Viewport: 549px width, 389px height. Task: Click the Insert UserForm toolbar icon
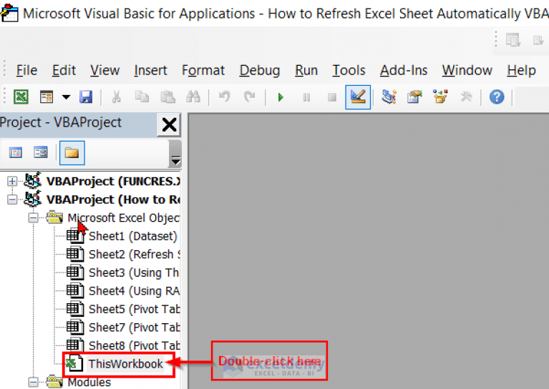pos(47,97)
